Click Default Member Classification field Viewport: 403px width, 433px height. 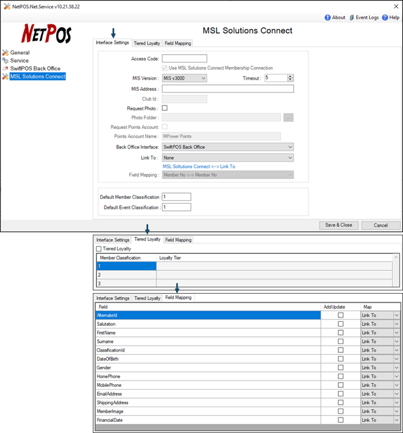pos(176,197)
